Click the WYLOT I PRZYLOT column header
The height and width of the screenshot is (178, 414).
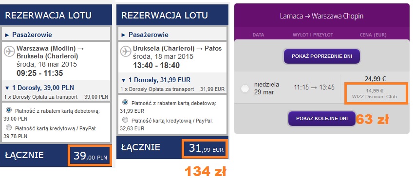coord(313,35)
